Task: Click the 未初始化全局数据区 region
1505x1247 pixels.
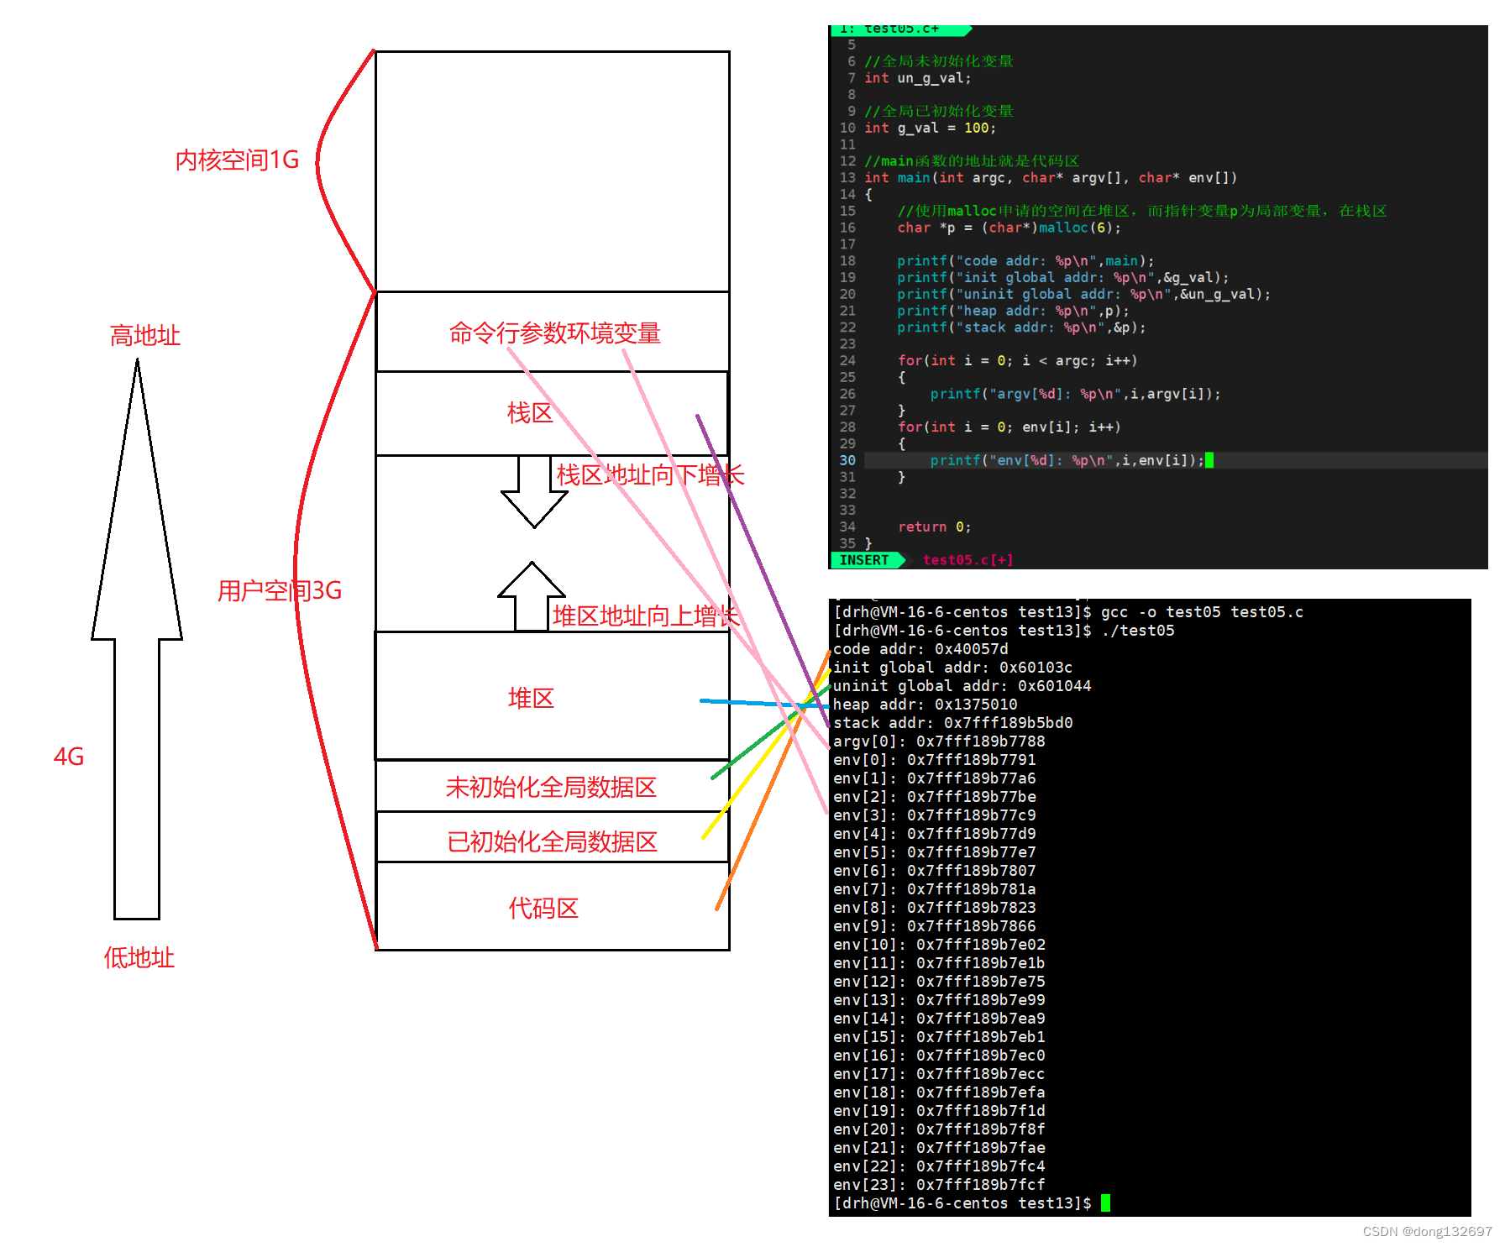Action: (551, 787)
